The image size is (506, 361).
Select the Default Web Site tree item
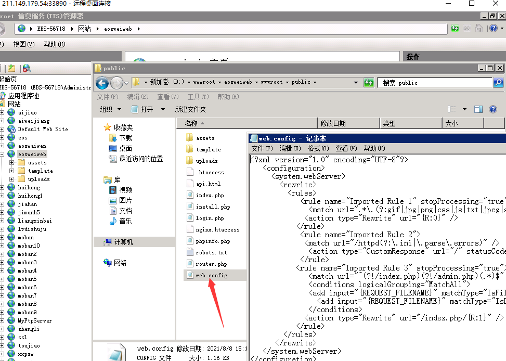[x=43, y=129]
